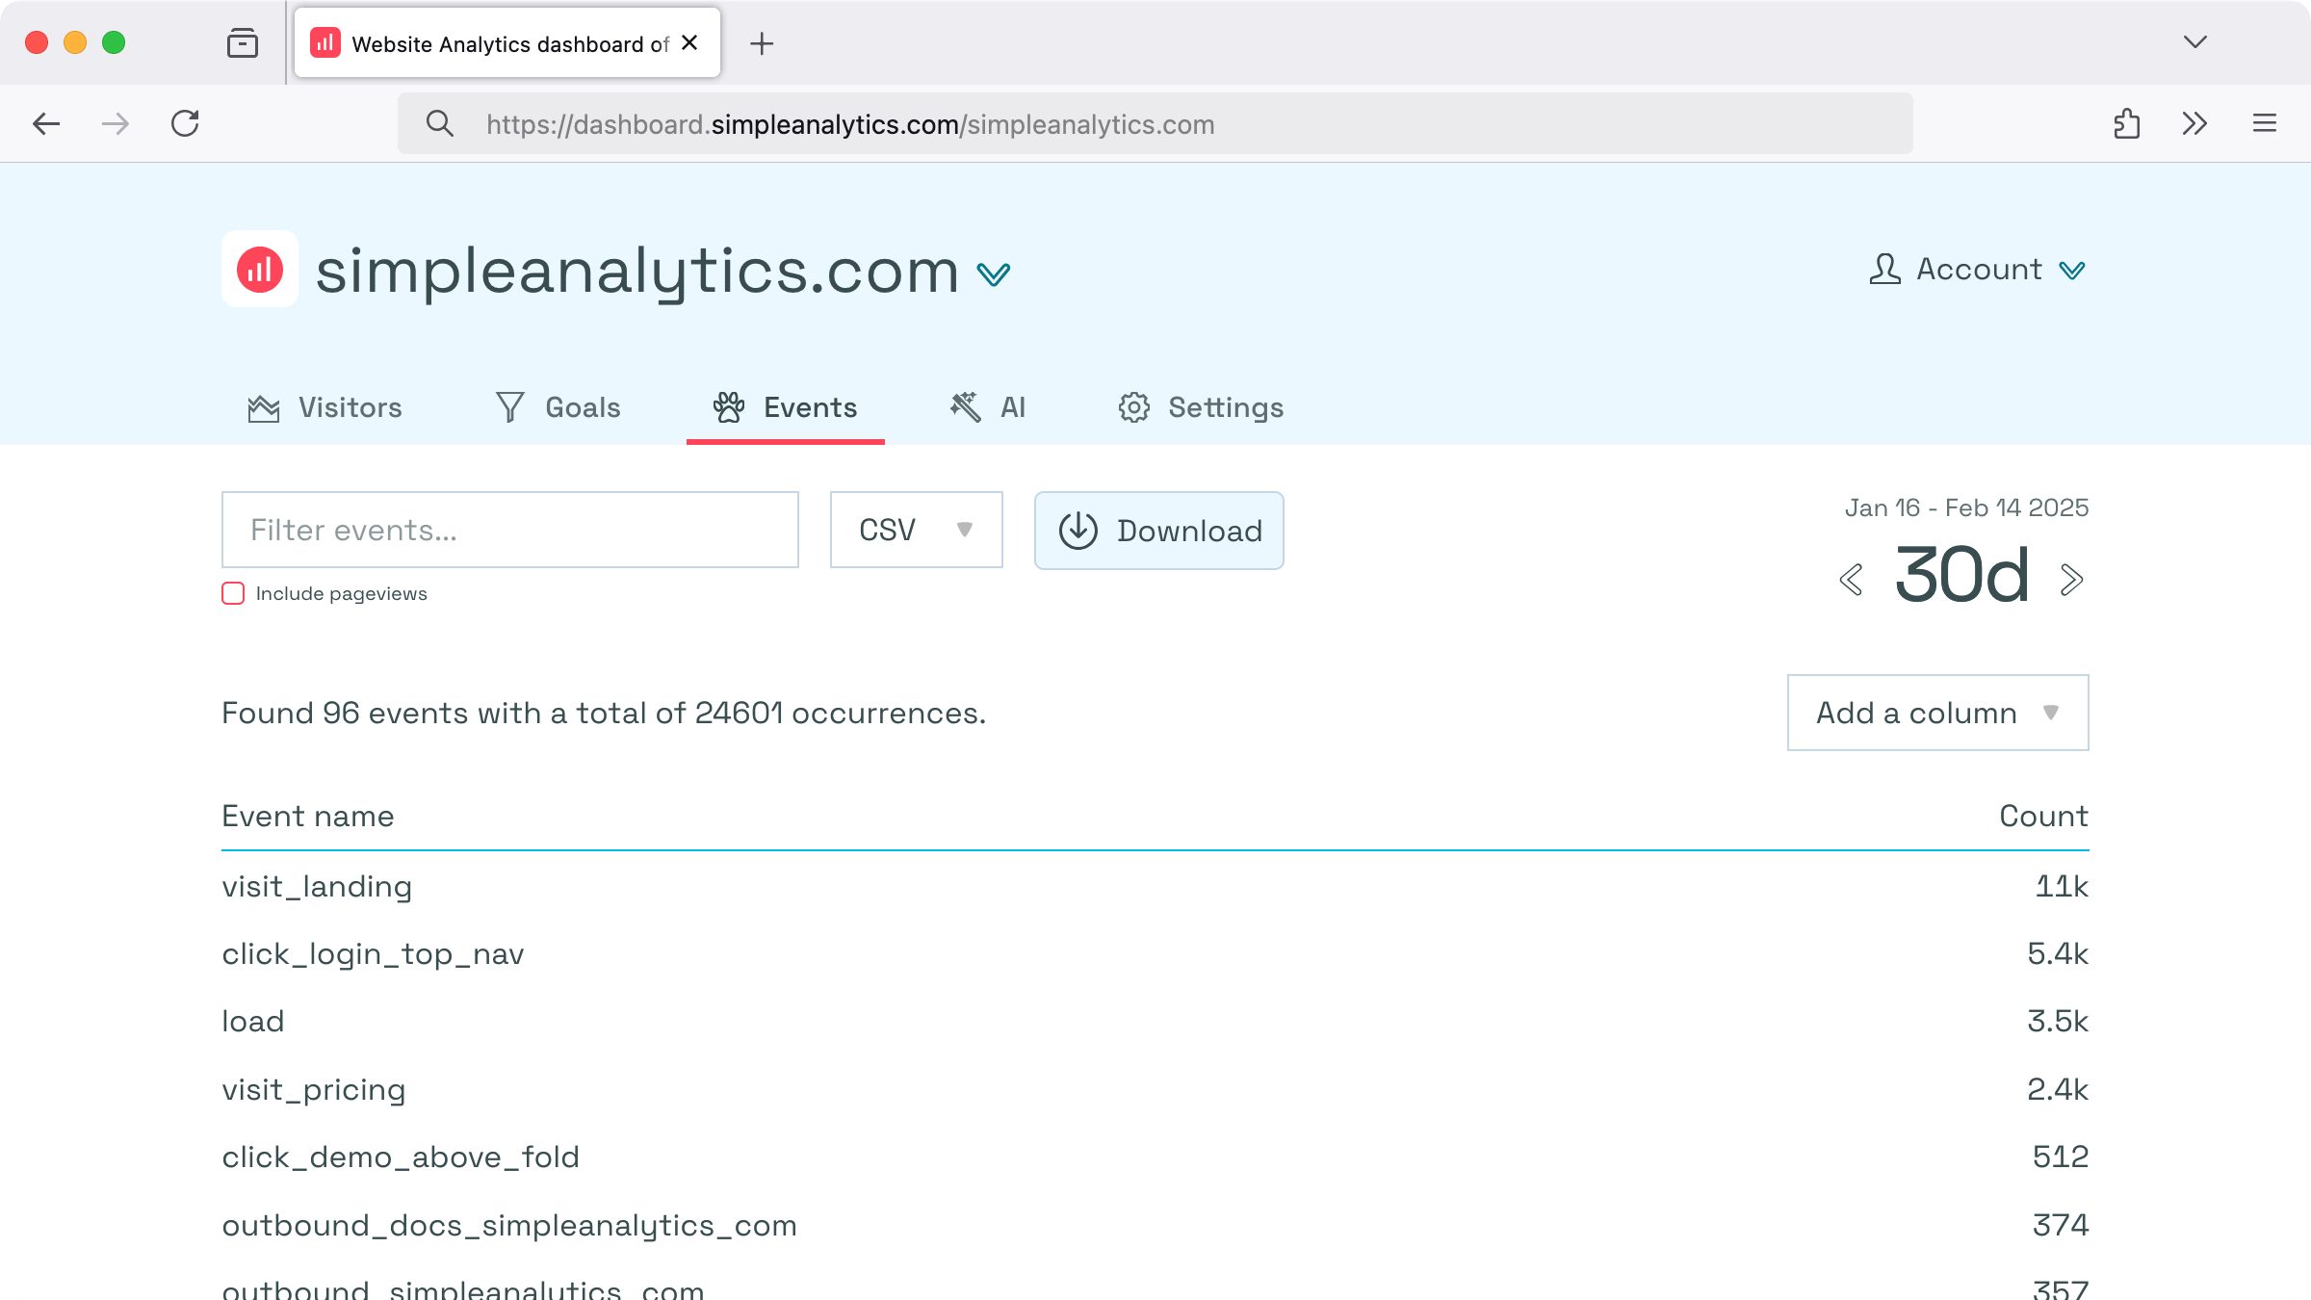
Task: Select the visit_pricing event row
Action: (1155, 1089)
